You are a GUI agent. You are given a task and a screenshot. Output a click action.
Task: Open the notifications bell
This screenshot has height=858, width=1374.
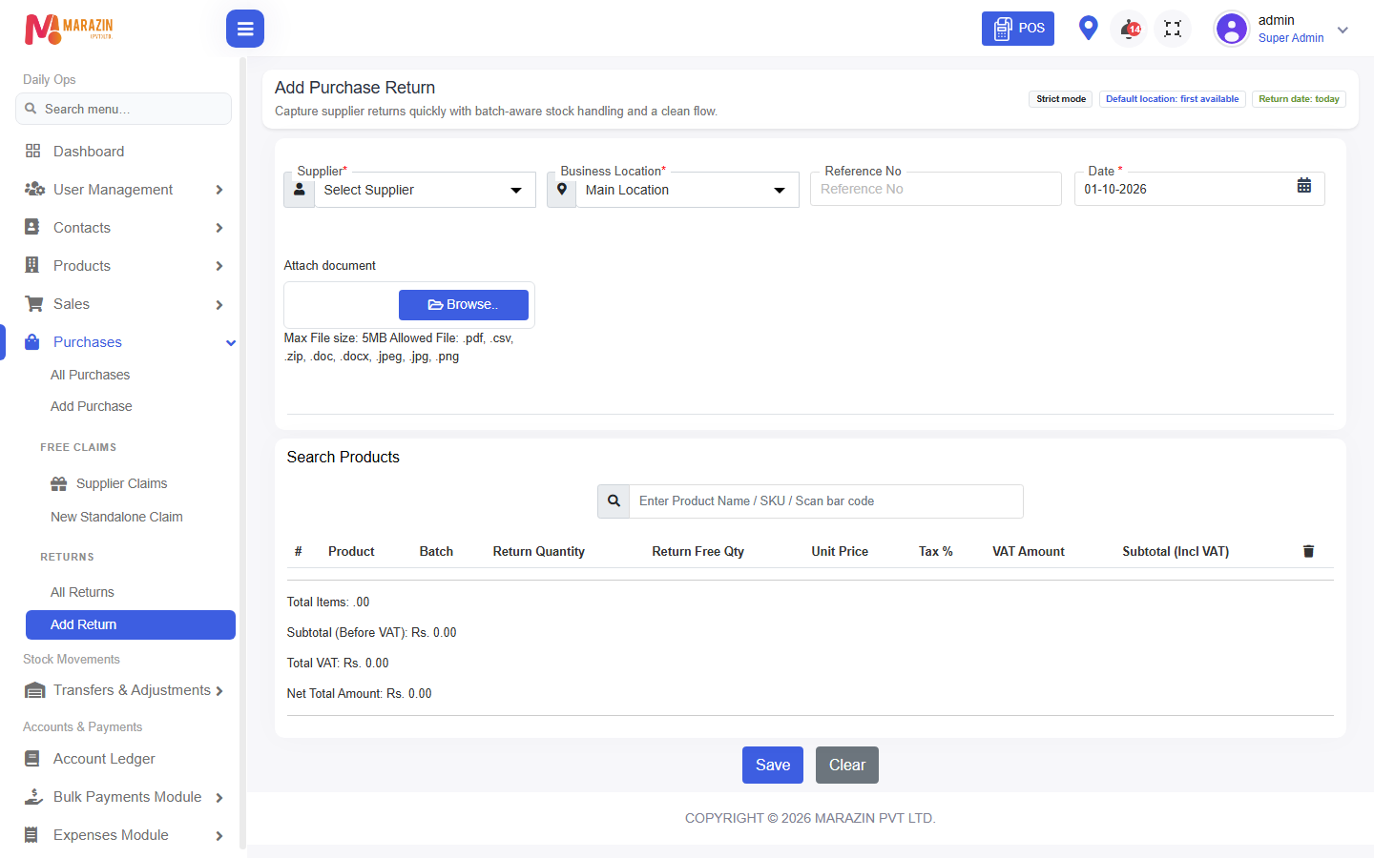[1130, 29]
